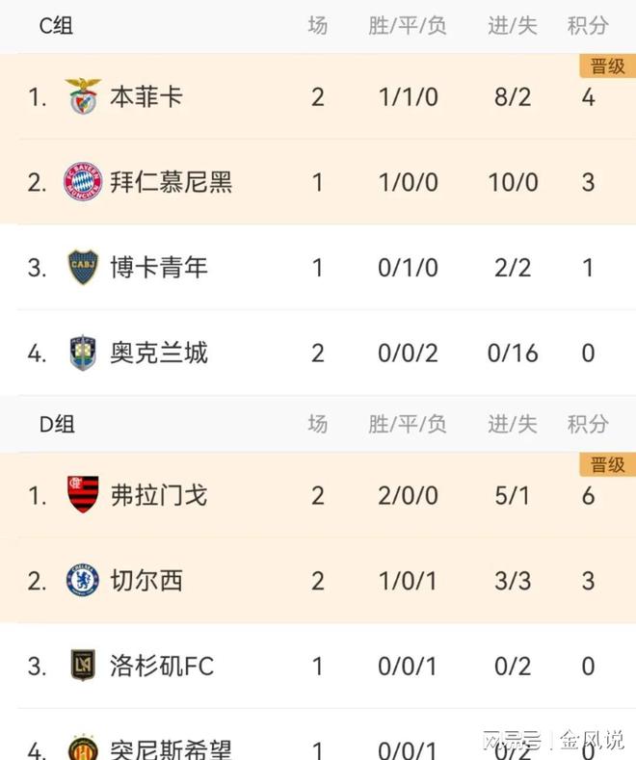The image size is (636, 760).
Task: Click the D组 group header
Action: pos(57,424)
